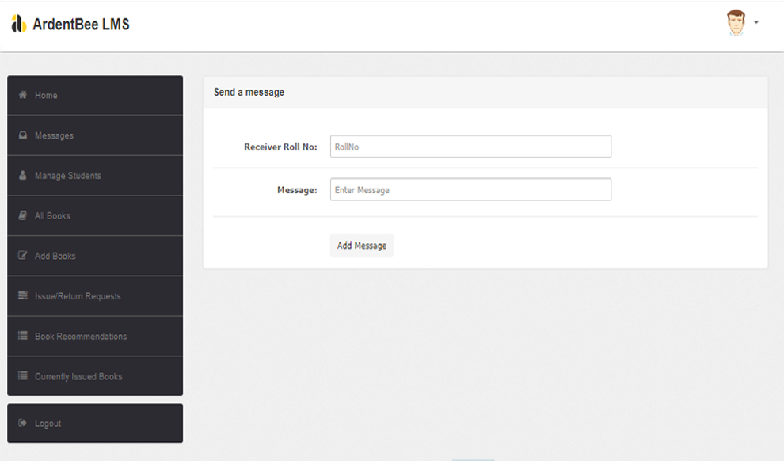Image resolution: width=784 pixels, height=461 pixels.
Task: Click the Add Books edit icon
Action: coord(23,256)
